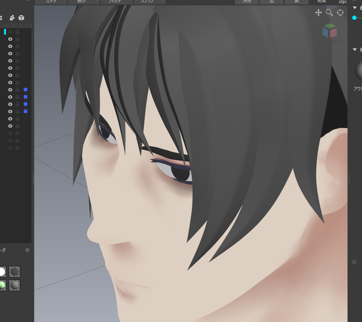Select the medium gray material sphere swatch
This screenshot has width=362, height=322.
click(14, 285)
